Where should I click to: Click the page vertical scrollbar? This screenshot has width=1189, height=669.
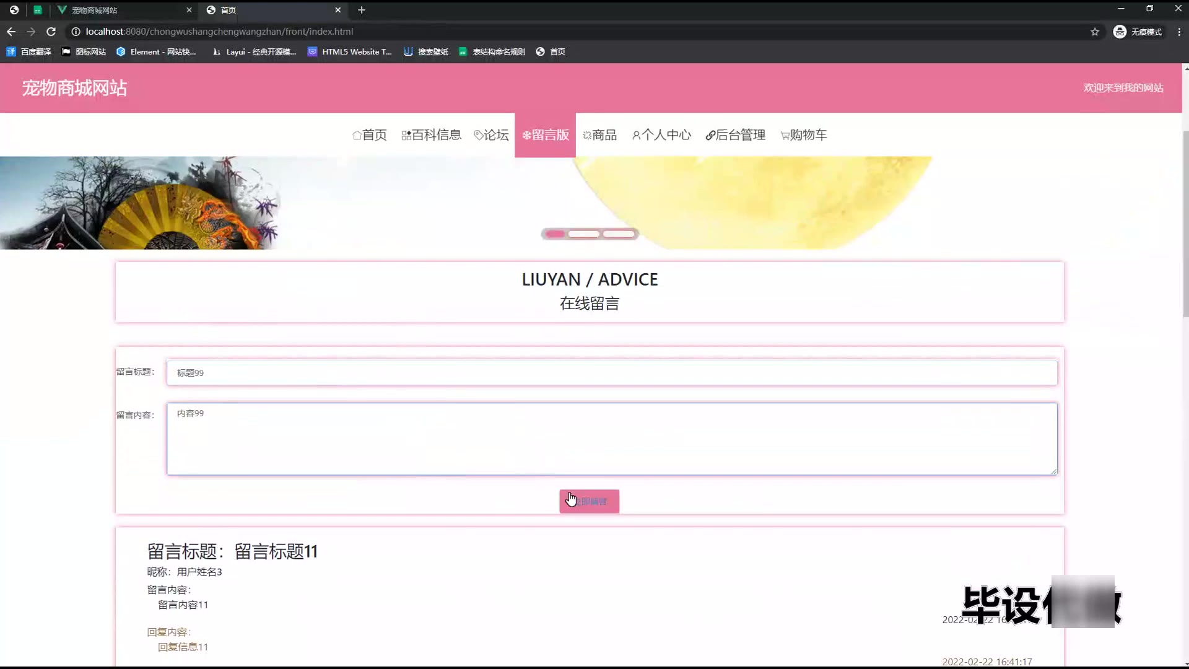point(1185,223)
